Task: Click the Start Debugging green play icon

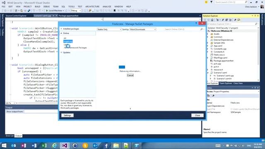Action: (x=47, y=11)
